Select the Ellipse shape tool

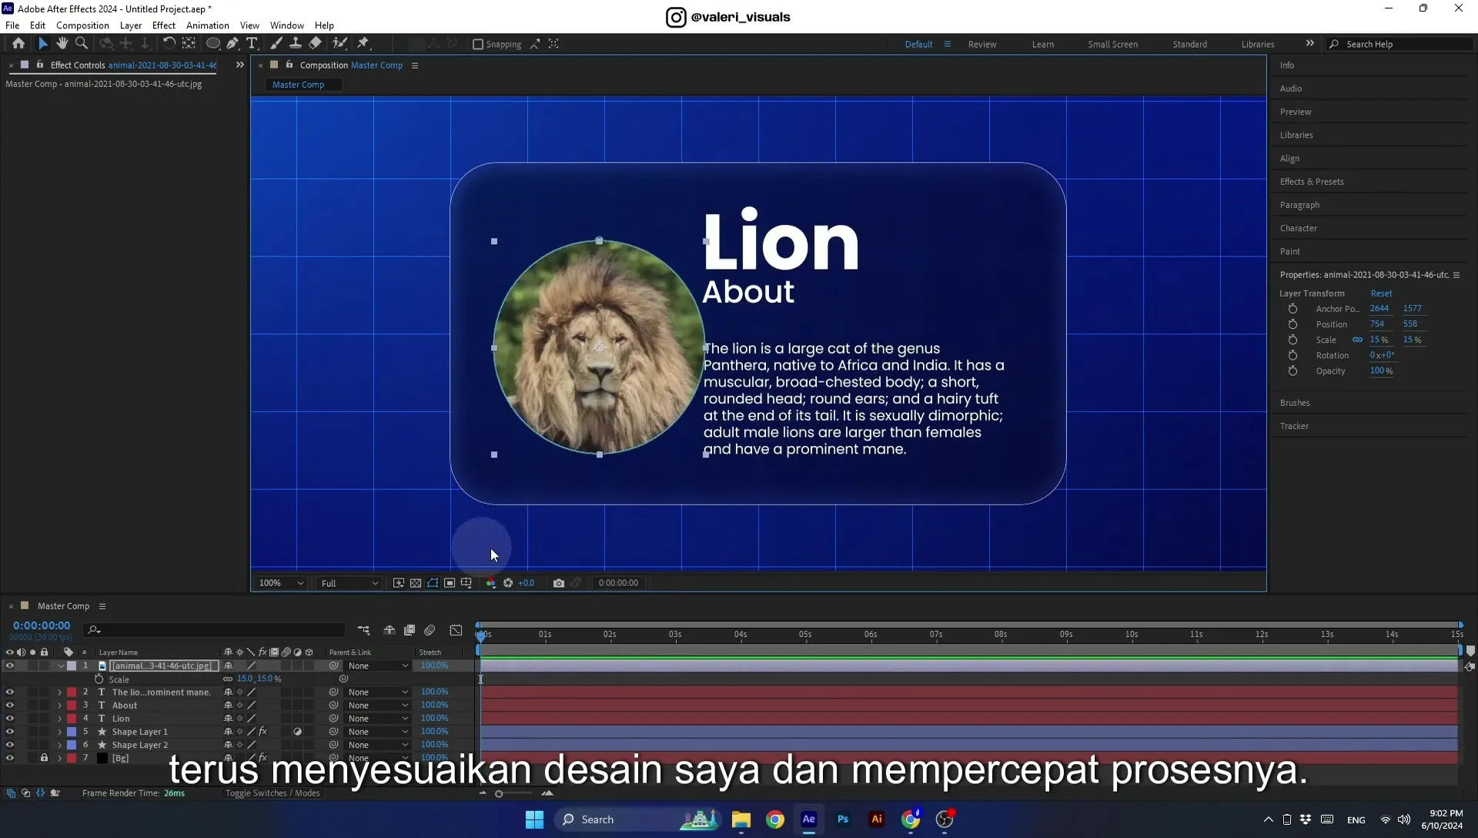point(213,44)
